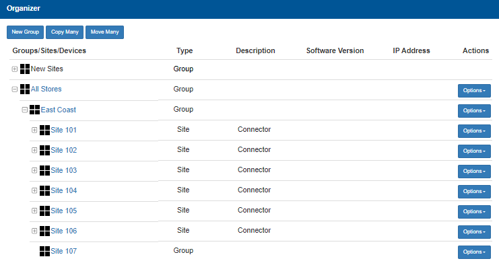Collapse the East Coast group

pyautogui.click(x=24, y=110)
